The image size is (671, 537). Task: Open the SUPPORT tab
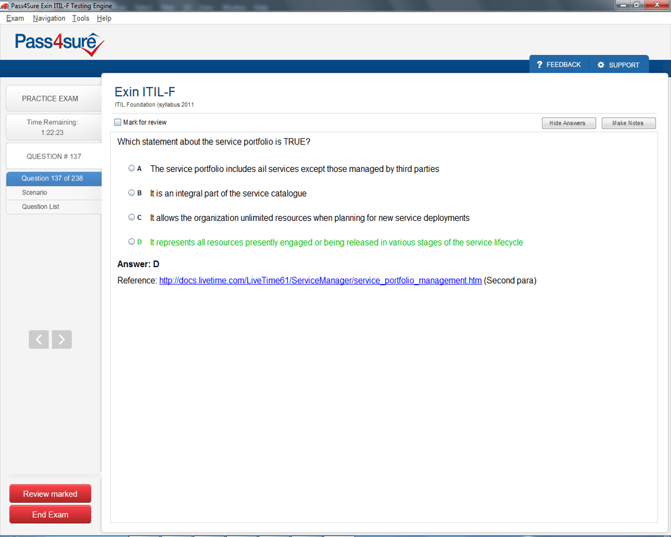(619, 64)
